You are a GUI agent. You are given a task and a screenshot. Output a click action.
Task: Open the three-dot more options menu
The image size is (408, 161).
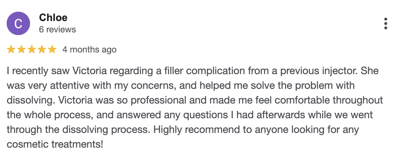pyautogui.click(x=386, y=24)
